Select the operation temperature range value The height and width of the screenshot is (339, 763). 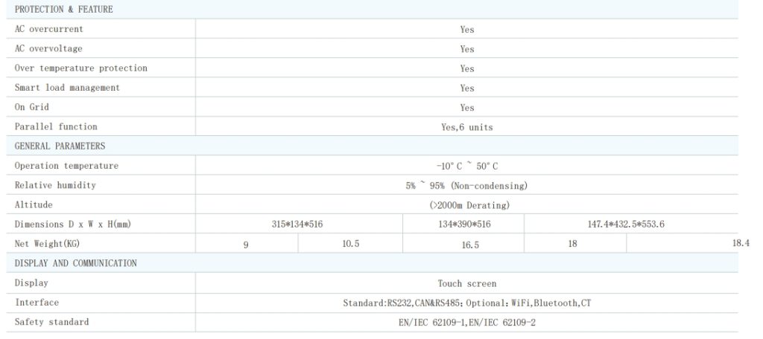click(466, 167)
